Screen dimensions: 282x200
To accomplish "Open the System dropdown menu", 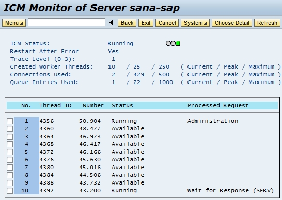I will click(x=195, y=23).
